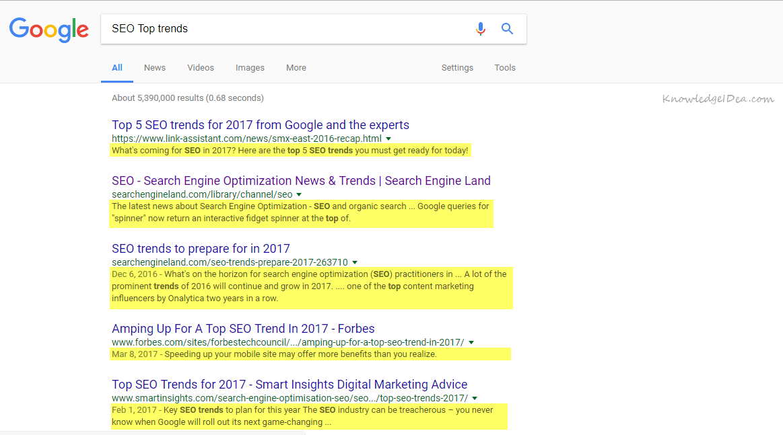Screen dimensions: 783x435
Task: Click snippet What's coming for SEO in 2017
Action: 290,151
